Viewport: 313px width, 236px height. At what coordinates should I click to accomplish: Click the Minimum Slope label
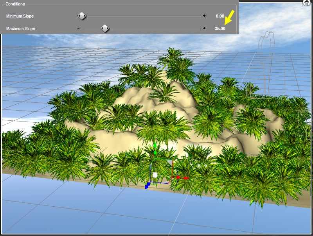[x=20, y=16]
